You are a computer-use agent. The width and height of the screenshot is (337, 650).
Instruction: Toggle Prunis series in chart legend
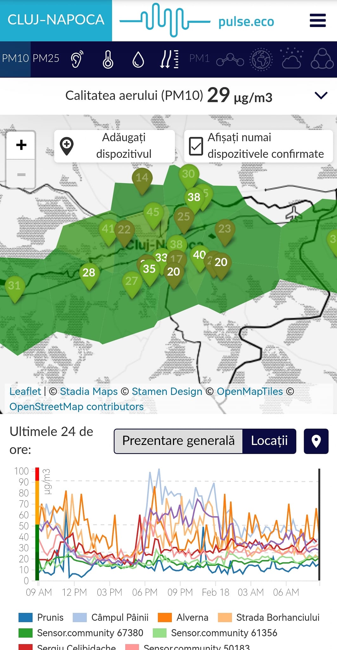(x=41, y=617)
